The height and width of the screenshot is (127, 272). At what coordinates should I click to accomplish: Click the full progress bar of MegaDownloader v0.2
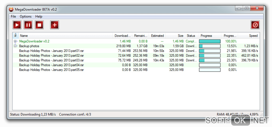[x=210, y=41]
